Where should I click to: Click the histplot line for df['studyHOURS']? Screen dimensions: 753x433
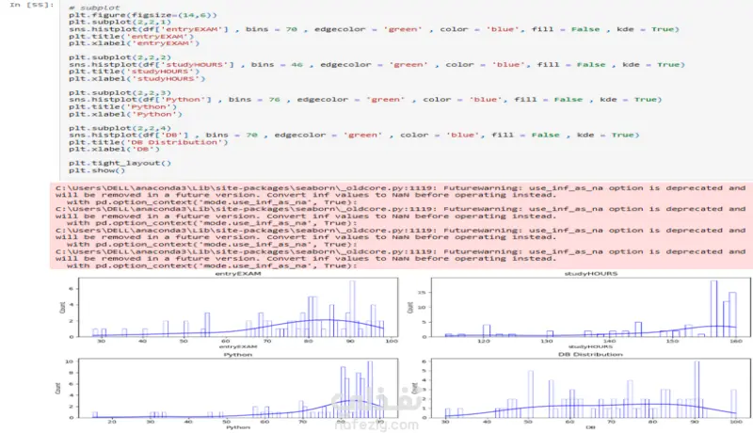[376, 65]
